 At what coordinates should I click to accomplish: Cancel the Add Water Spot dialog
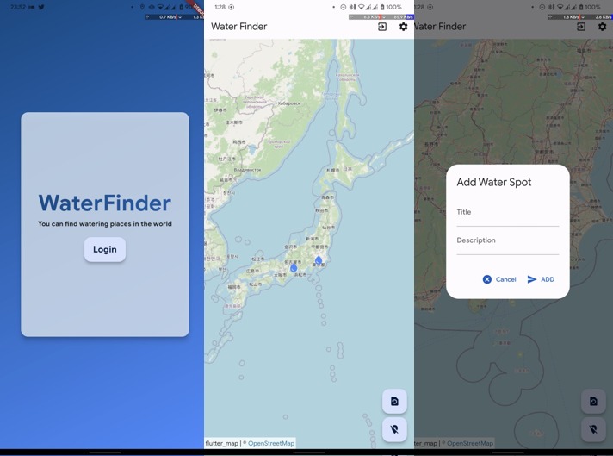(499, 279)
